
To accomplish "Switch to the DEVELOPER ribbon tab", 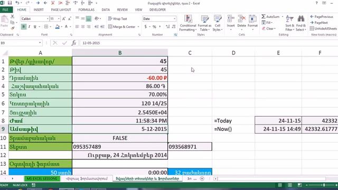I will [x=157, y=9].
